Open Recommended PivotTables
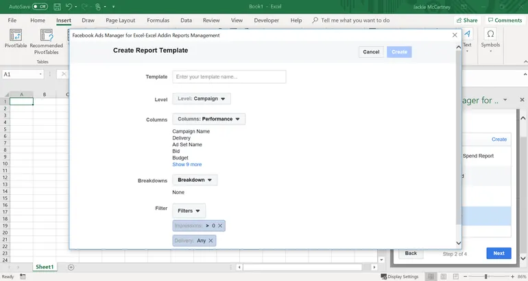This screenshot has height=281, width=528. click(x=47, y=40)
